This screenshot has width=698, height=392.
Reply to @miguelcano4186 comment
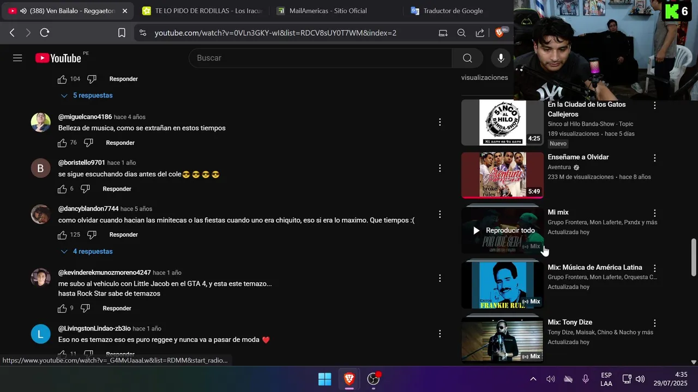120,143
